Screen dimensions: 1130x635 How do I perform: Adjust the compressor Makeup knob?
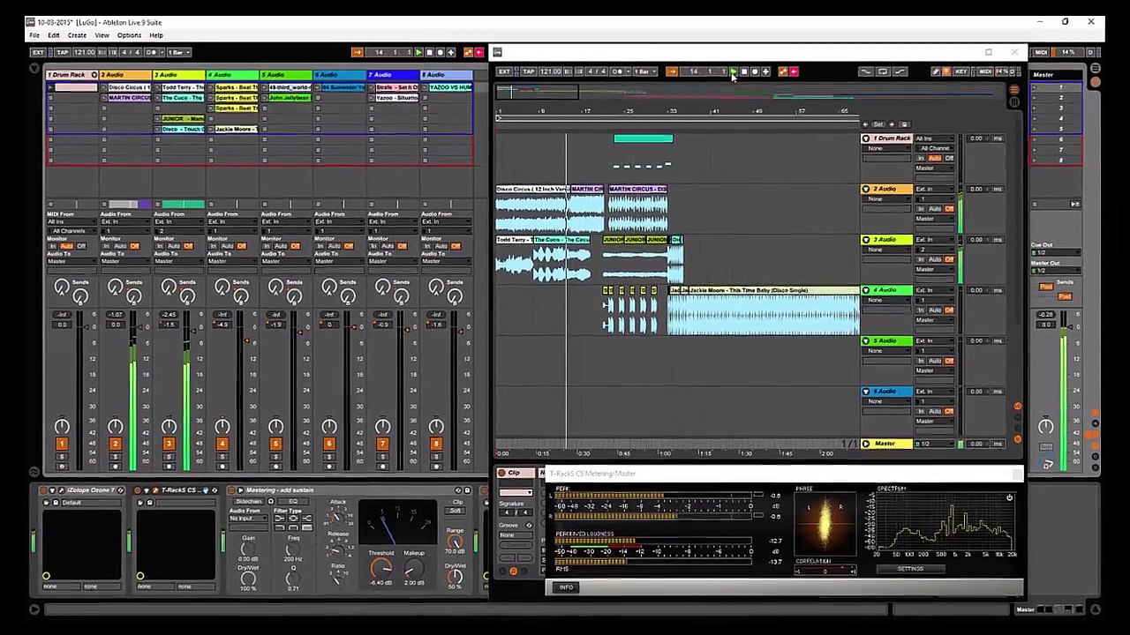coord(413,569)
